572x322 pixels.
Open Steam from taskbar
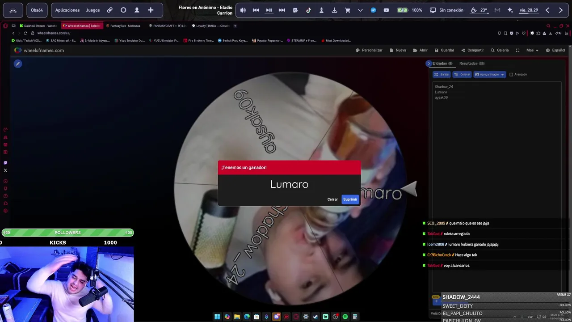315,317
